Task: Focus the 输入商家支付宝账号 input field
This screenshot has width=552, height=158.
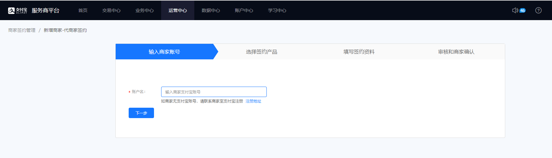Action: click(x=214, y=92)
